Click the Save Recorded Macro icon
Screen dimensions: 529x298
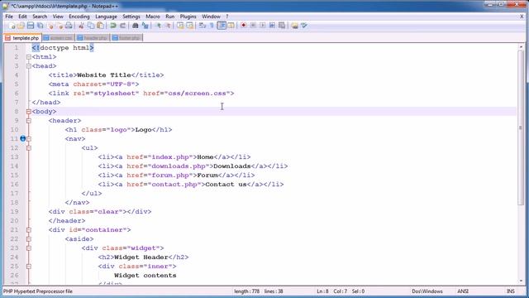click(282, 26)
